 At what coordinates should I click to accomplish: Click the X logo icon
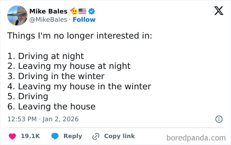[x=218, y=11]
